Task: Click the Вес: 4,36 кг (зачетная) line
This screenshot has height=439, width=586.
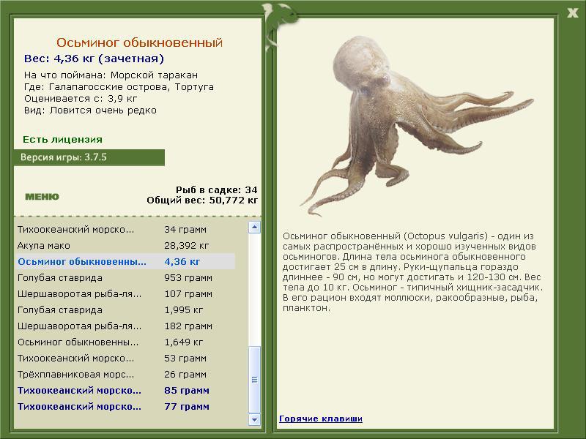Action: pyautogui.click(x=94, y=59)
